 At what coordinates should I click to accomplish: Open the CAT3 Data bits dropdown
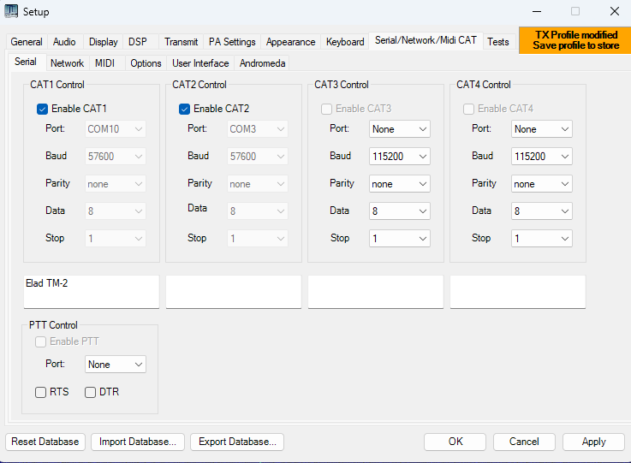click(x=400, y=211)
